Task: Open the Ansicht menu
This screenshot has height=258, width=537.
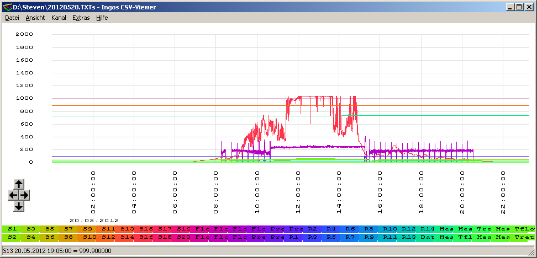Action: pos(35,18)
